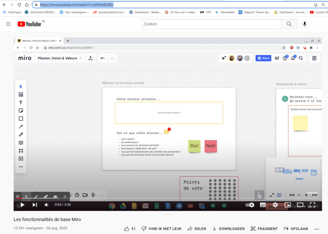
Task: Click the Miro fit-to-screen width icon
Action: pyautogui.click(x=291, y=195)
